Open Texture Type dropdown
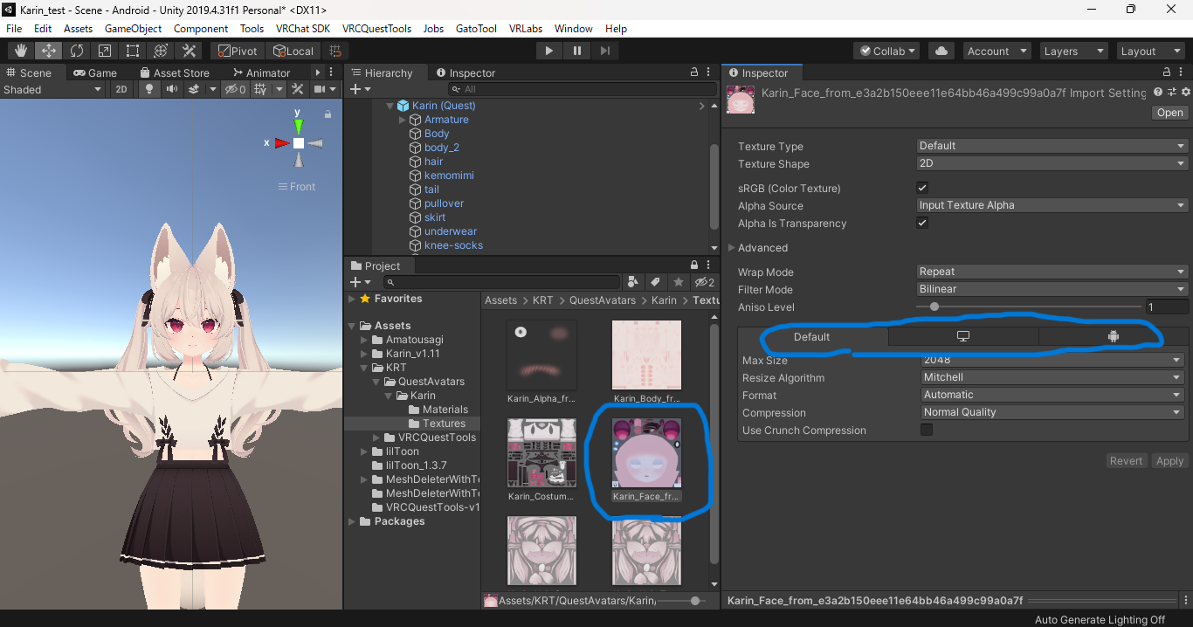The image size is (1193, 627). point(1052,146)
